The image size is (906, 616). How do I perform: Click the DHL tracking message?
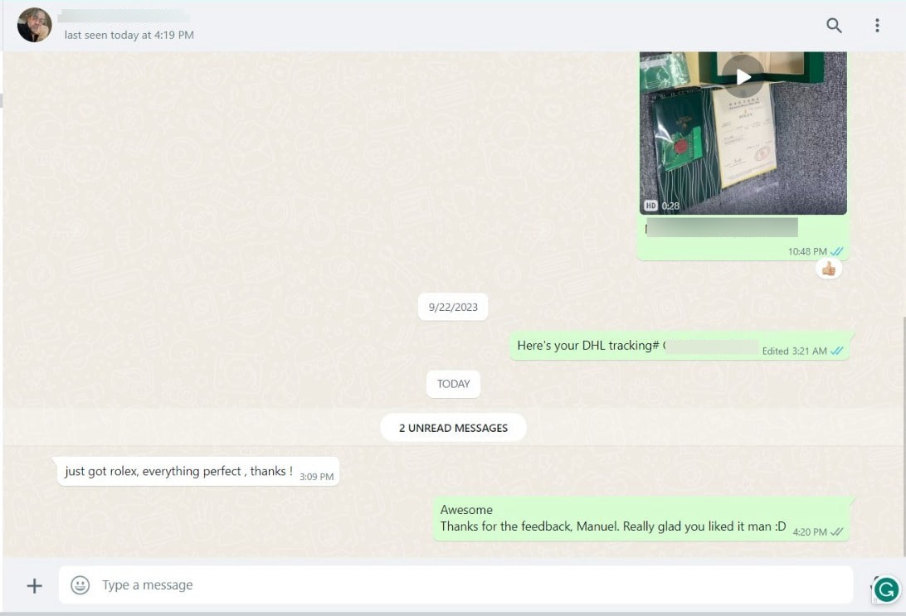pos(631,346)
